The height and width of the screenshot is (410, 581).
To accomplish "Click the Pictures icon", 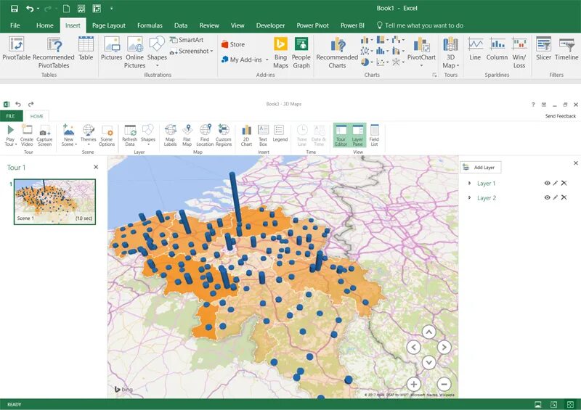I will coord(112,49).
